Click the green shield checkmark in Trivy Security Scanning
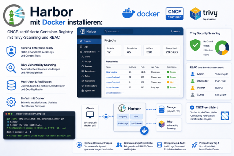 [x=195, y=45]
